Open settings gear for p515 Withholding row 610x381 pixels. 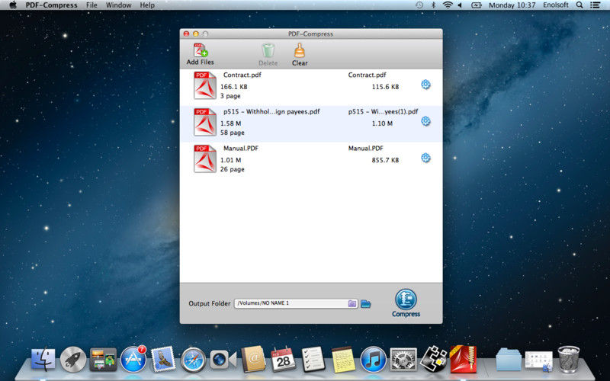coord(425,121)
